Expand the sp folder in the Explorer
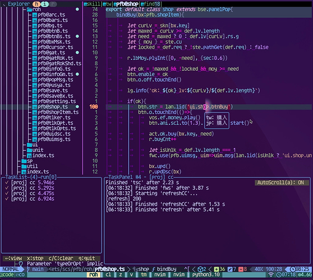 (27, 161)
